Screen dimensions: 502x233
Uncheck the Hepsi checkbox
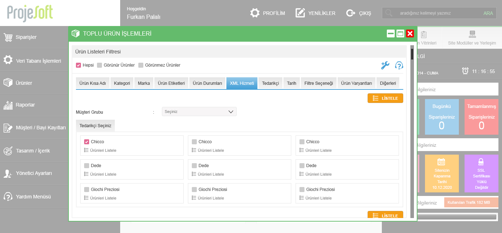tap(78, 65)
